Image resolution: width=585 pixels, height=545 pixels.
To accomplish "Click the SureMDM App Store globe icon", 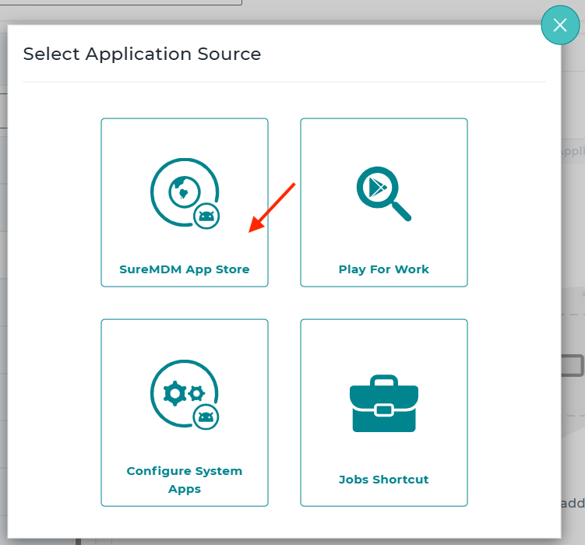I will 182,189.
